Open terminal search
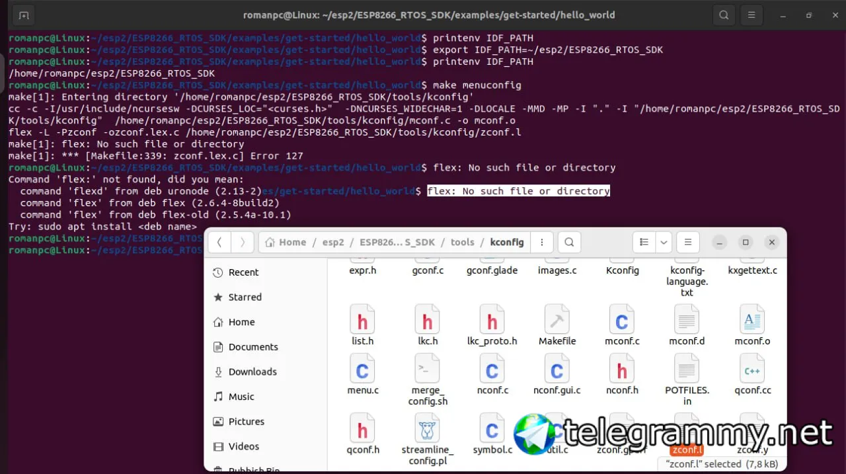Image resolution: width=846 pixels, height=474 pixels. pyautogui.click(x=724, y=15)
